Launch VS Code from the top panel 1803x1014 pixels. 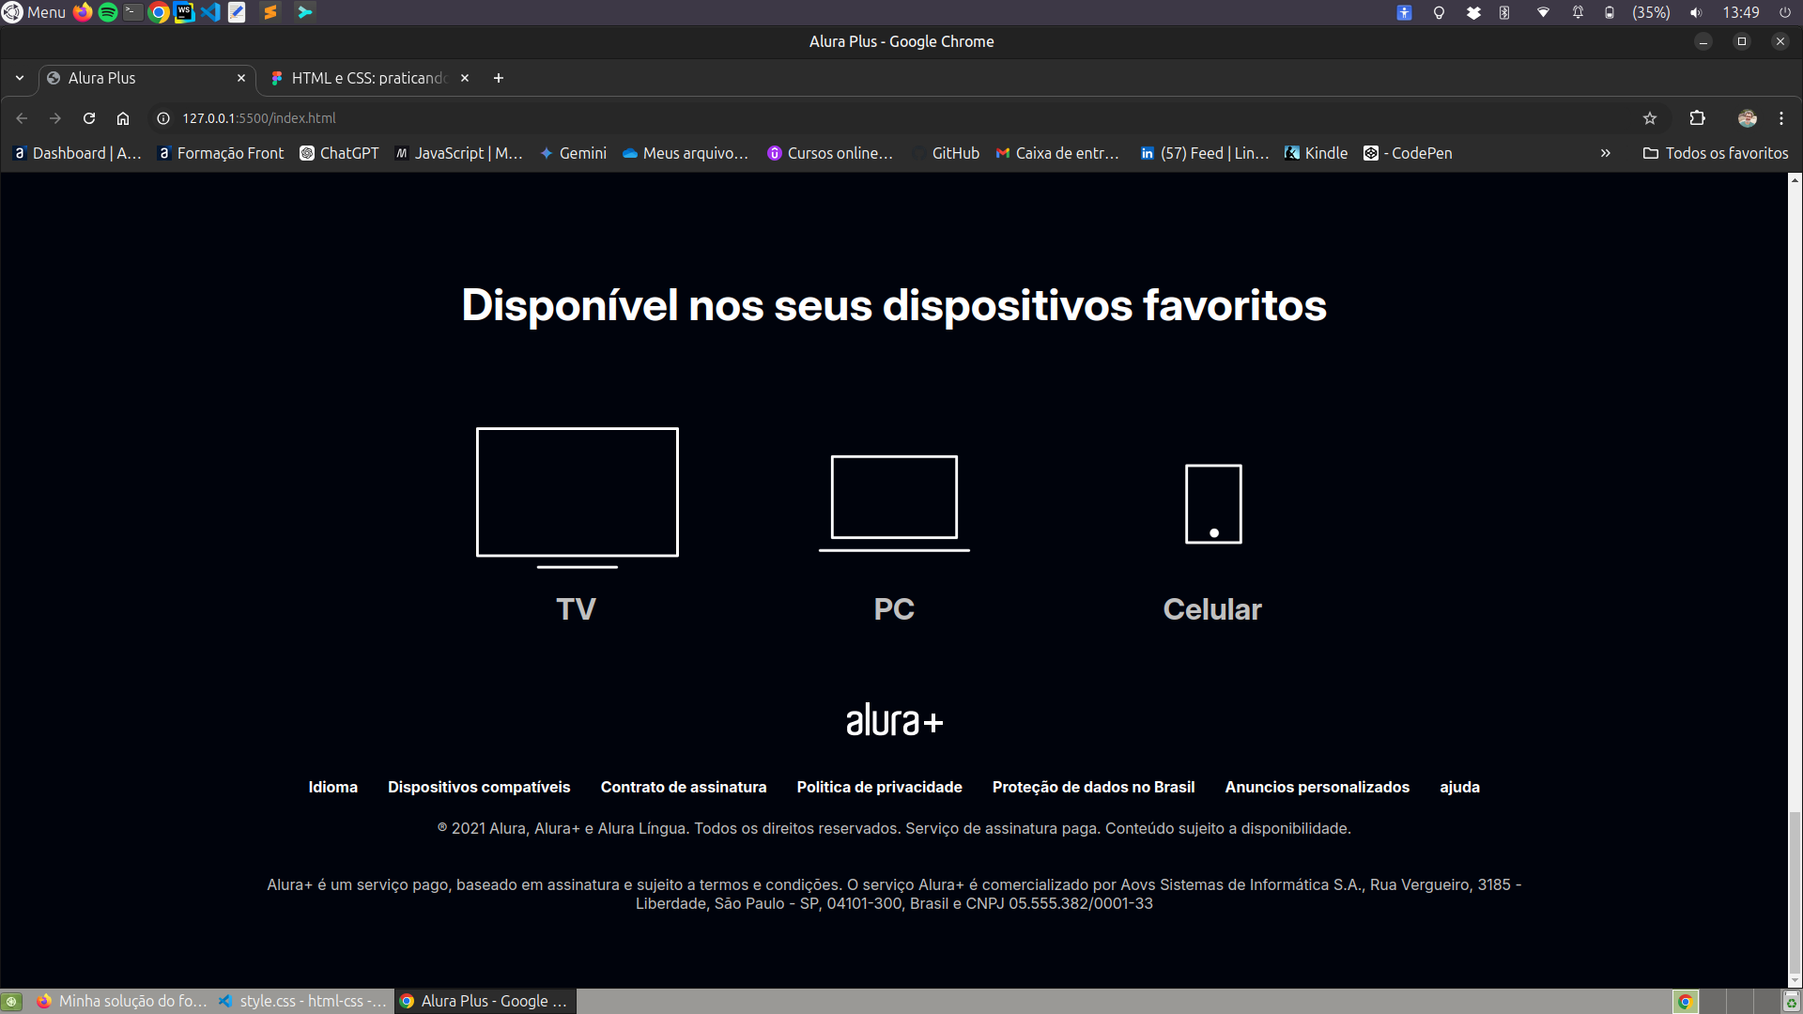tap(210, 12)
